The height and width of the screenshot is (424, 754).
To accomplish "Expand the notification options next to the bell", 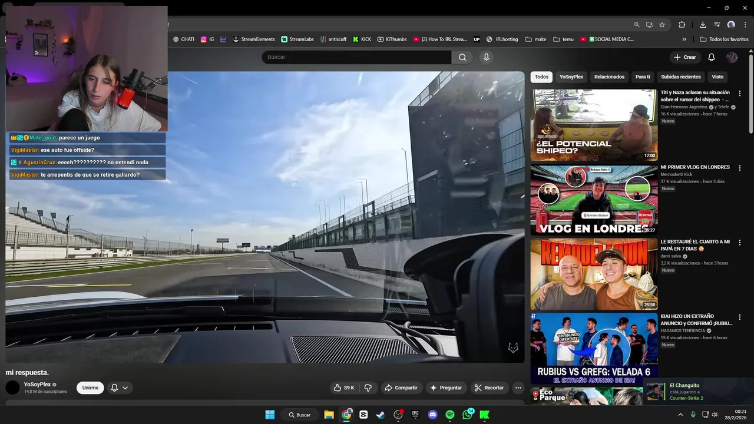I will tap(125, 388).
